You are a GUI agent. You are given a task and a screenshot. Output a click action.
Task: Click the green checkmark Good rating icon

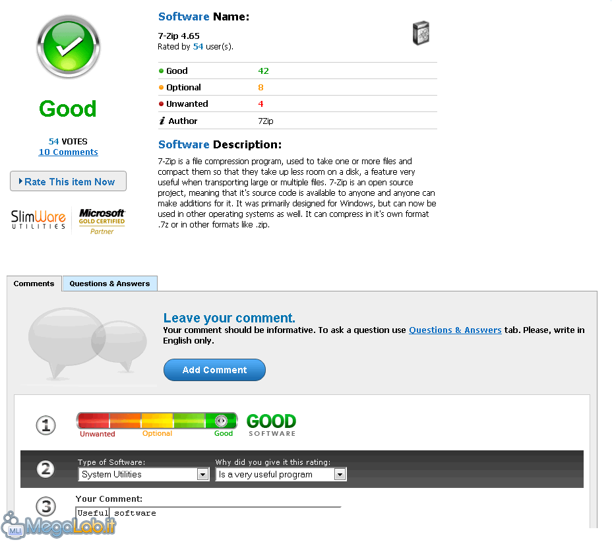(x=69, y=47)
